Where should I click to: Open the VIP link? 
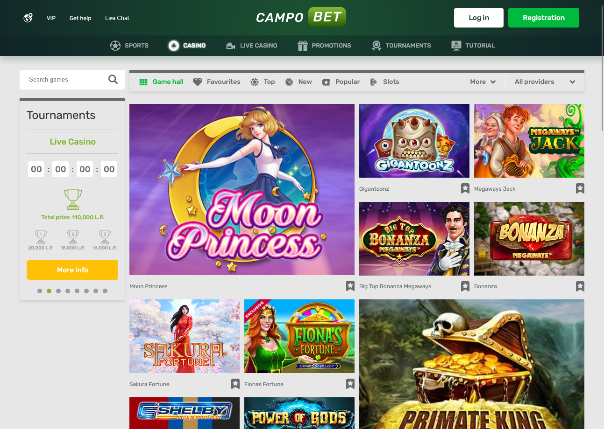tap(51, 18)
